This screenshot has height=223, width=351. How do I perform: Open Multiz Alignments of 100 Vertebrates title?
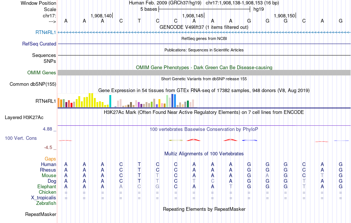point(204,153)
